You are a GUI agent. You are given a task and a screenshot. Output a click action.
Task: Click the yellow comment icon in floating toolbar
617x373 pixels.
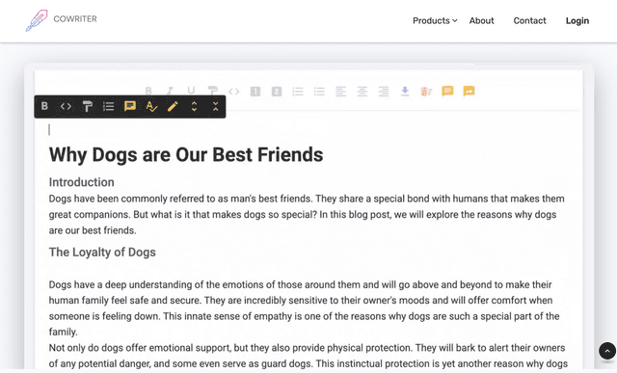click(130, 106)
